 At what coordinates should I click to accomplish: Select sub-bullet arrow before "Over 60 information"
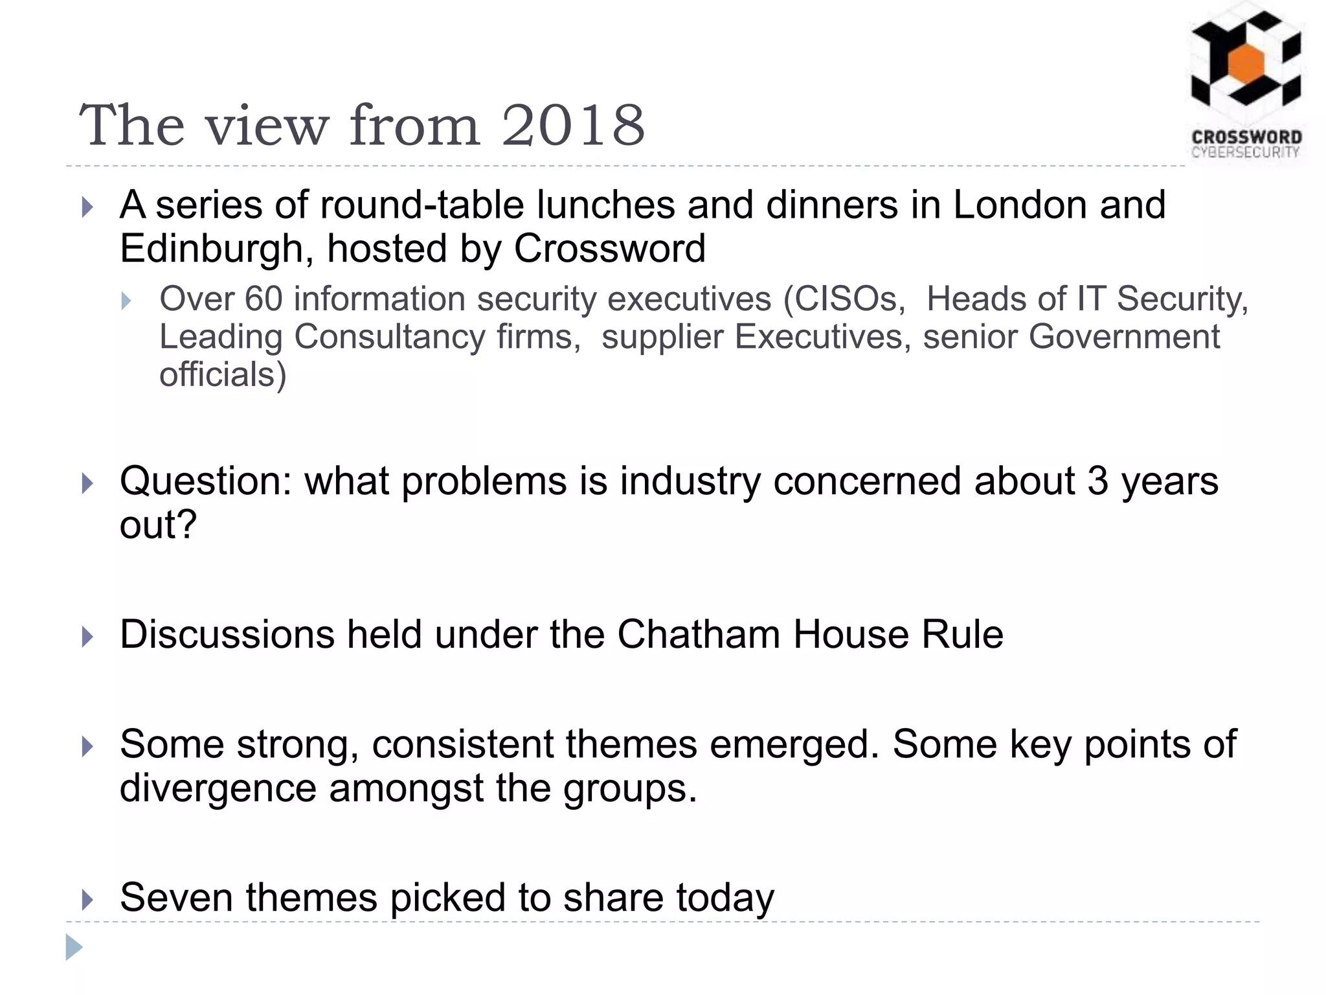point(126,301)
